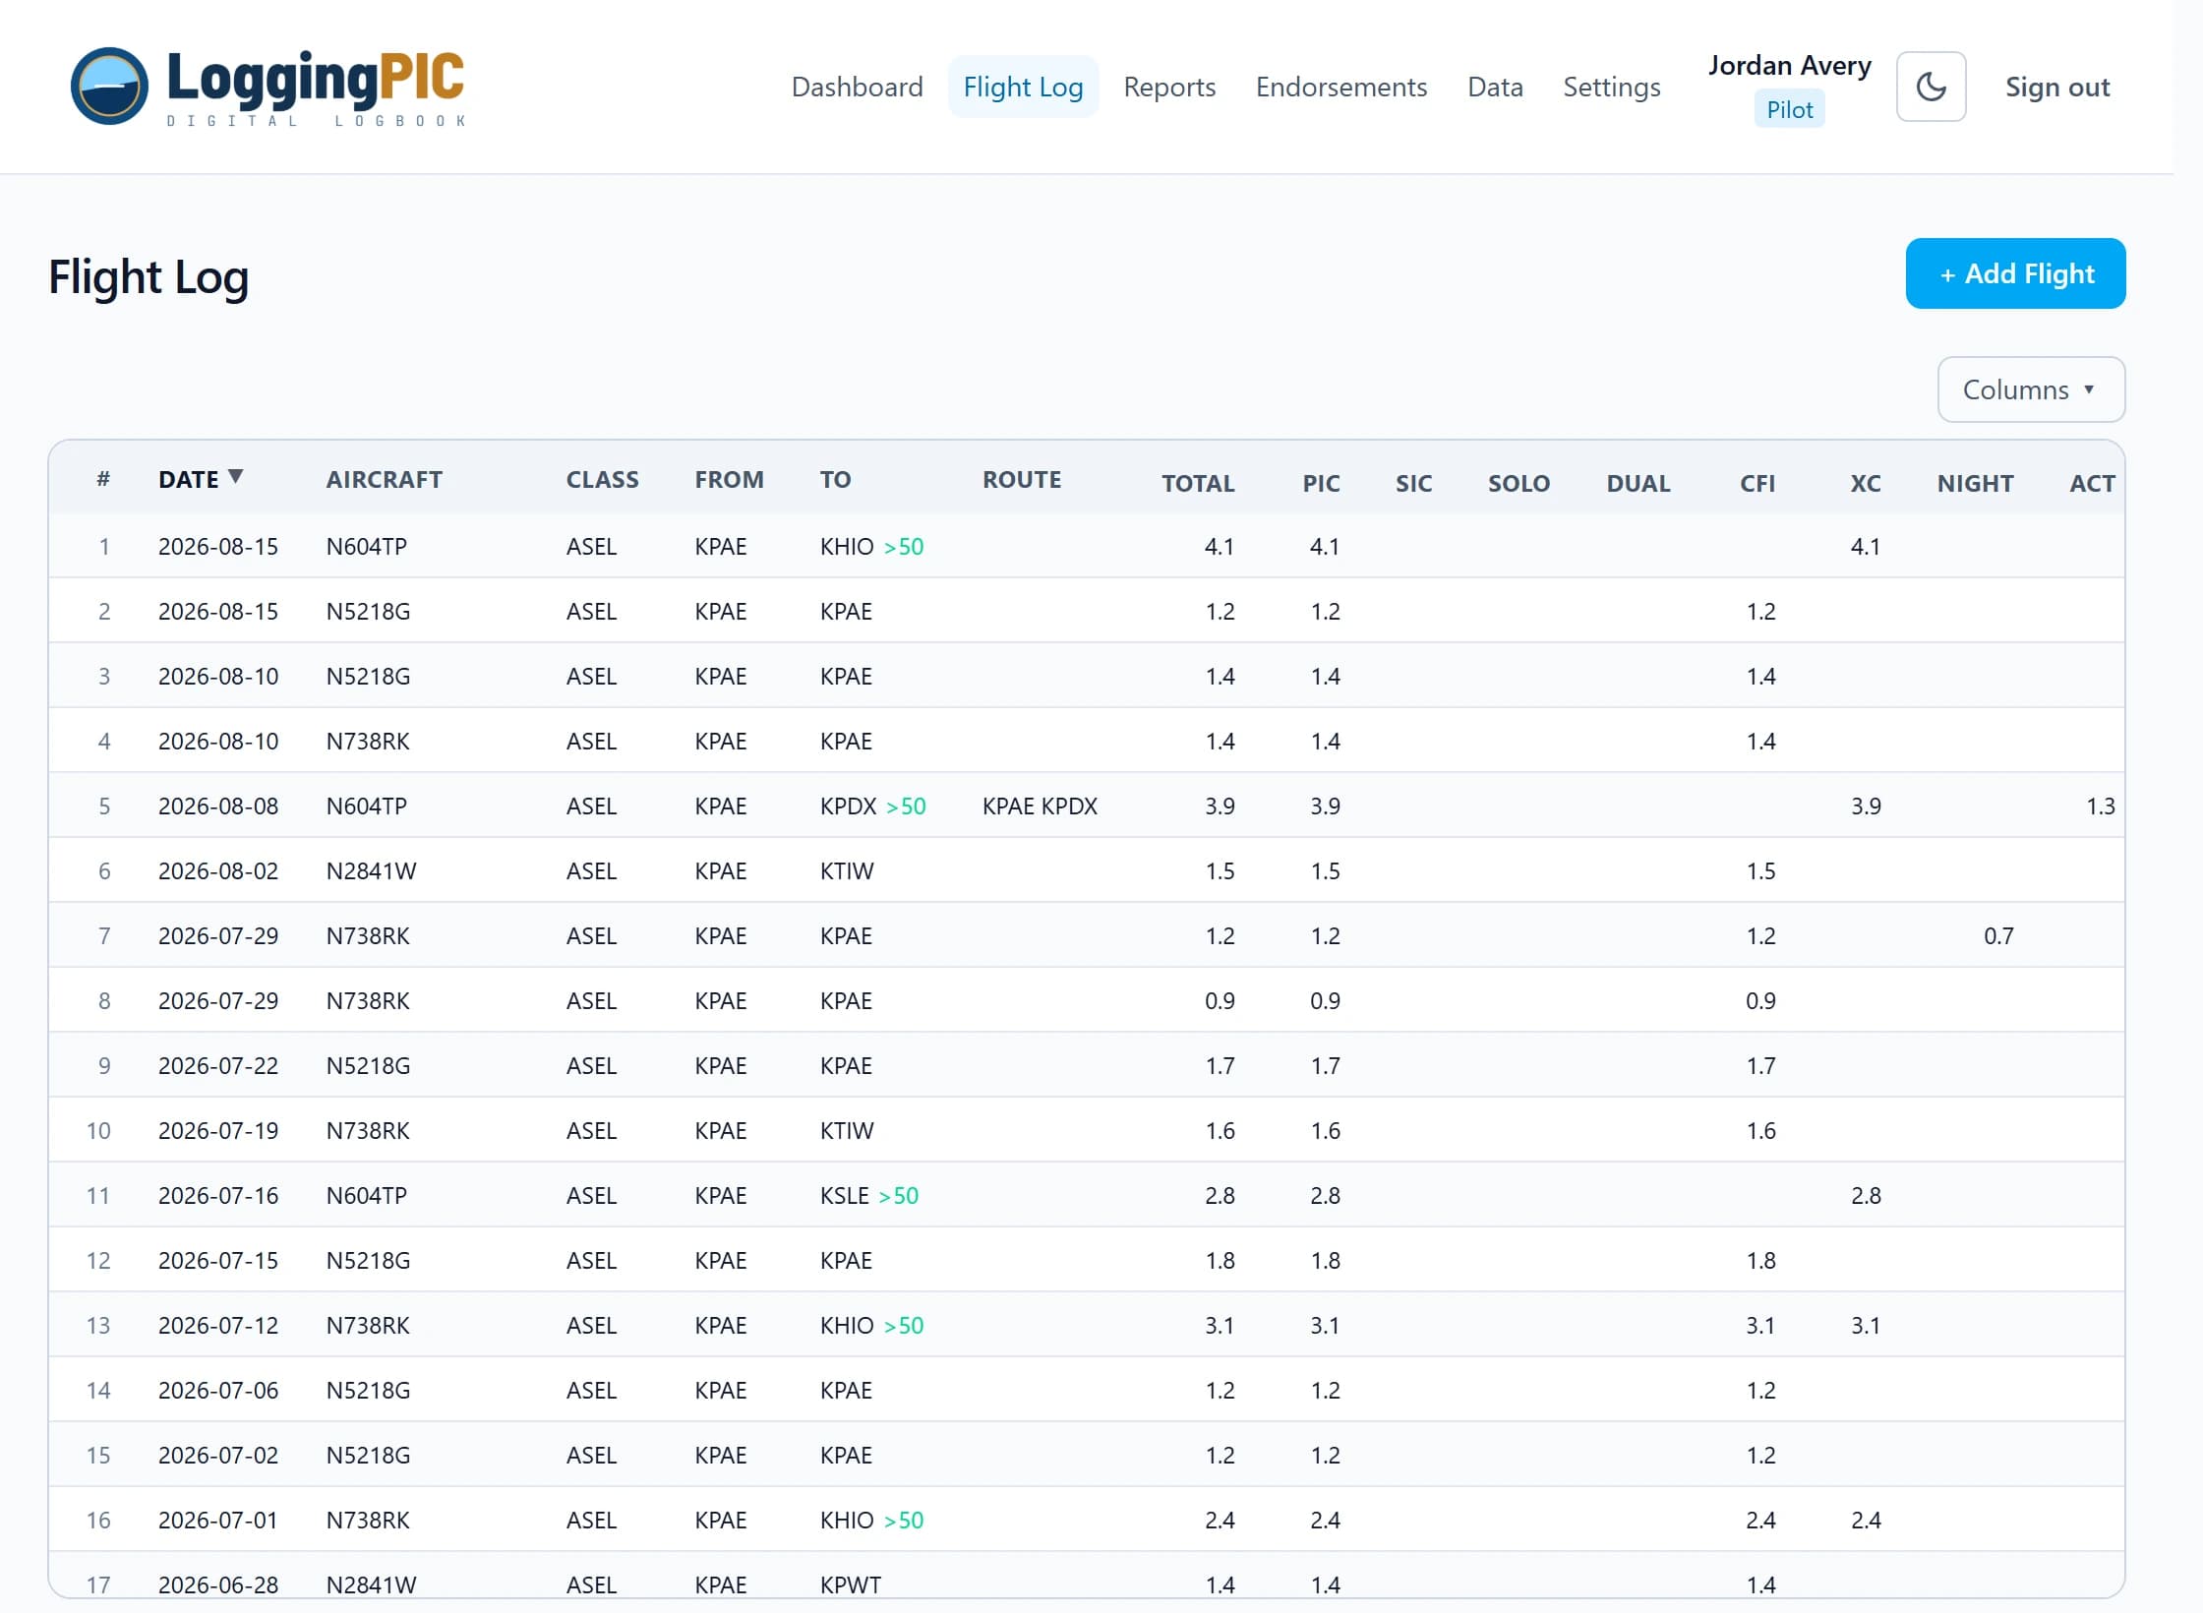Open the Settings tab

pyautogui.click(x=1611, y=87)
